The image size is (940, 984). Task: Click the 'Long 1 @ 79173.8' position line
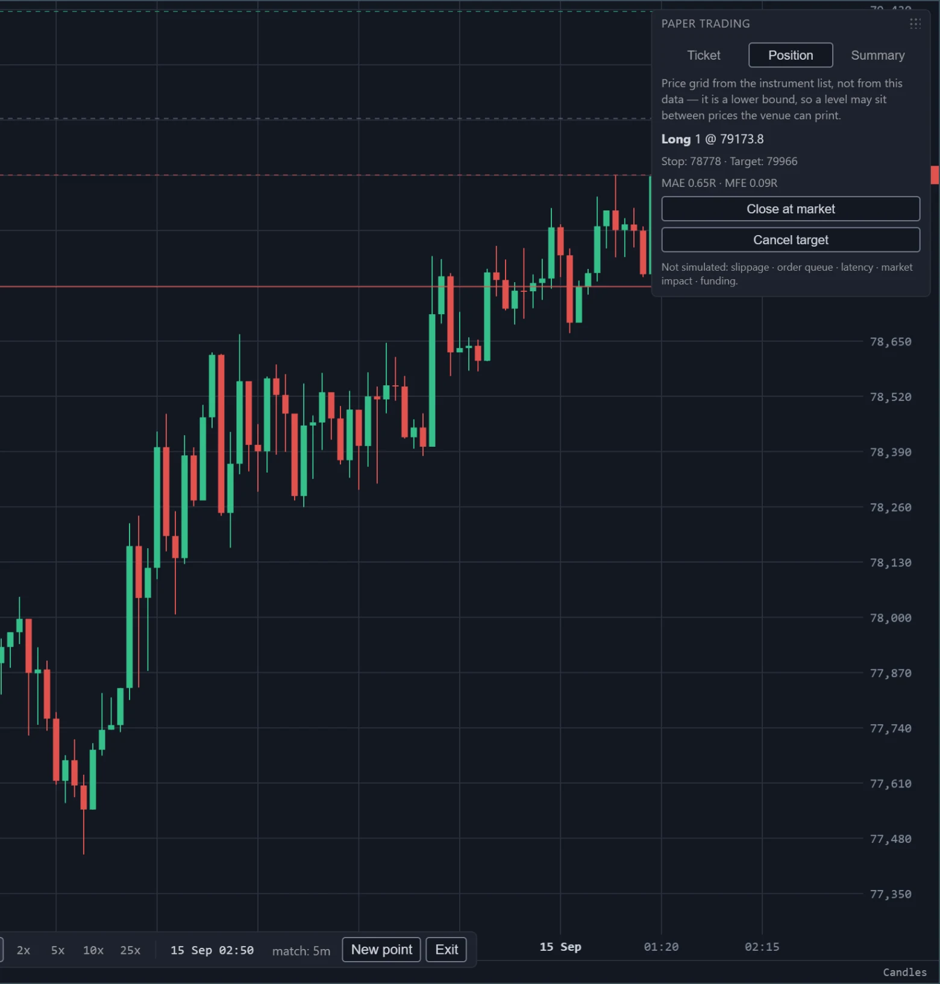click(x=712, y=139)
